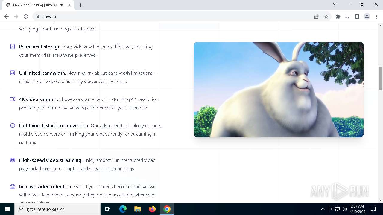Mute the tab via speaker icon
Viewport: 383px width, 215px height.
pos(62,5)
